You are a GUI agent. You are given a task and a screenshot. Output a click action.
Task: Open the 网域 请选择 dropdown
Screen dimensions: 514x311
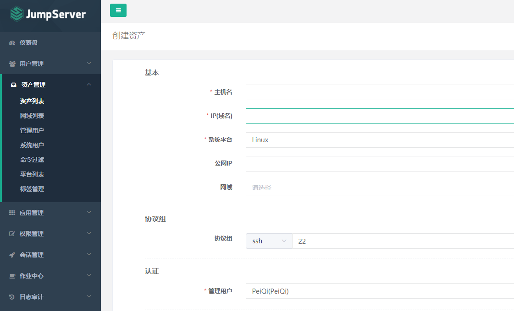pyautogui.click(x=380, y=188)
